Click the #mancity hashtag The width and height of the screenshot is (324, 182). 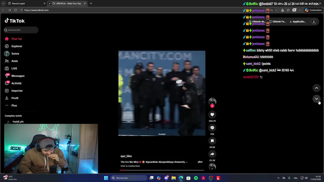[x=179, y=162]
